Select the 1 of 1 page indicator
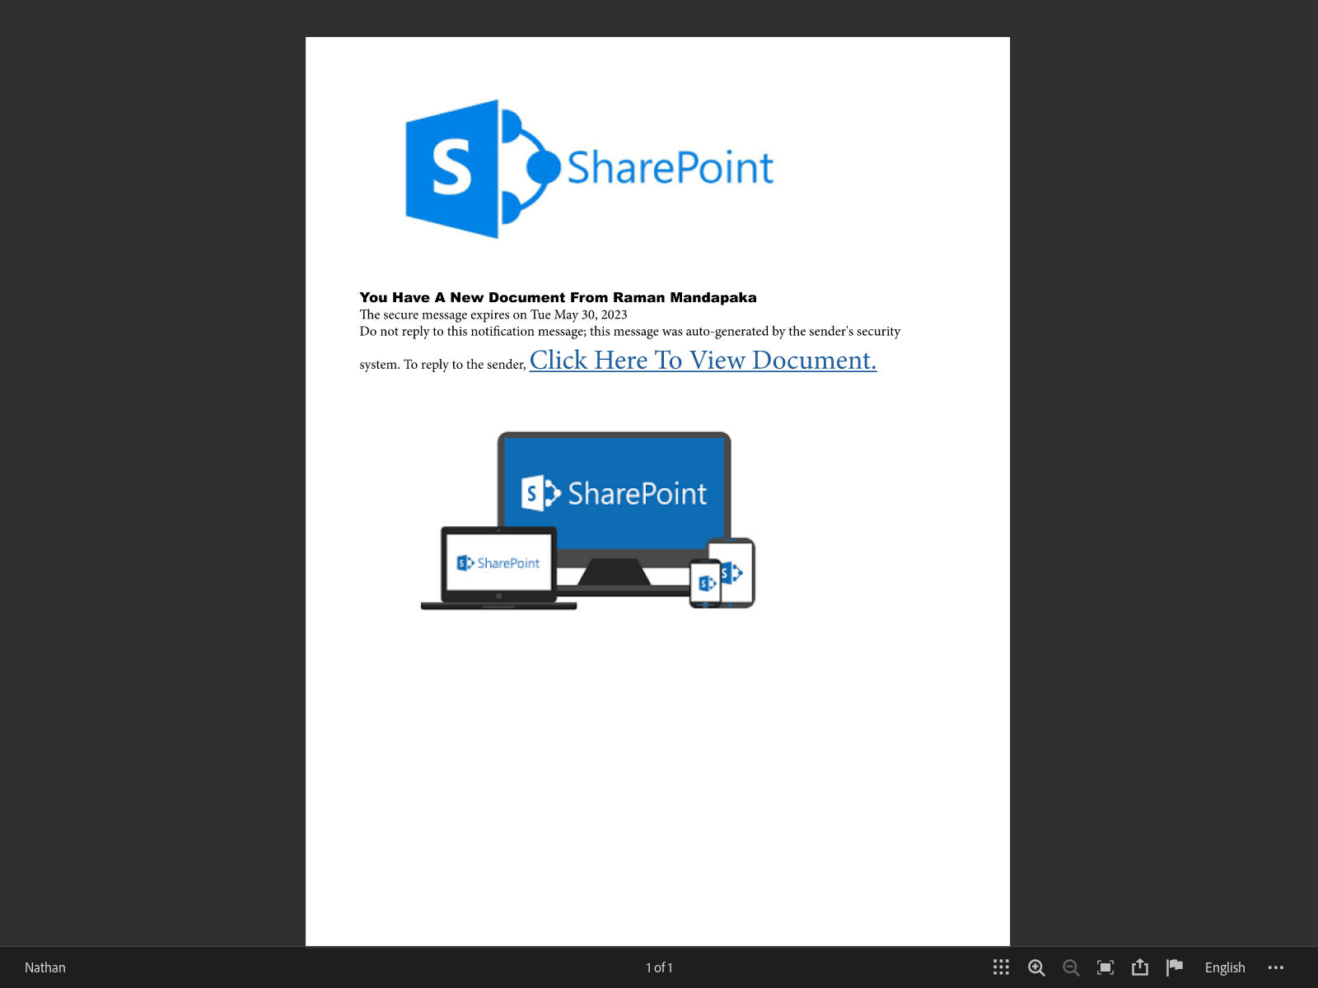 click(x=659, y=967)
